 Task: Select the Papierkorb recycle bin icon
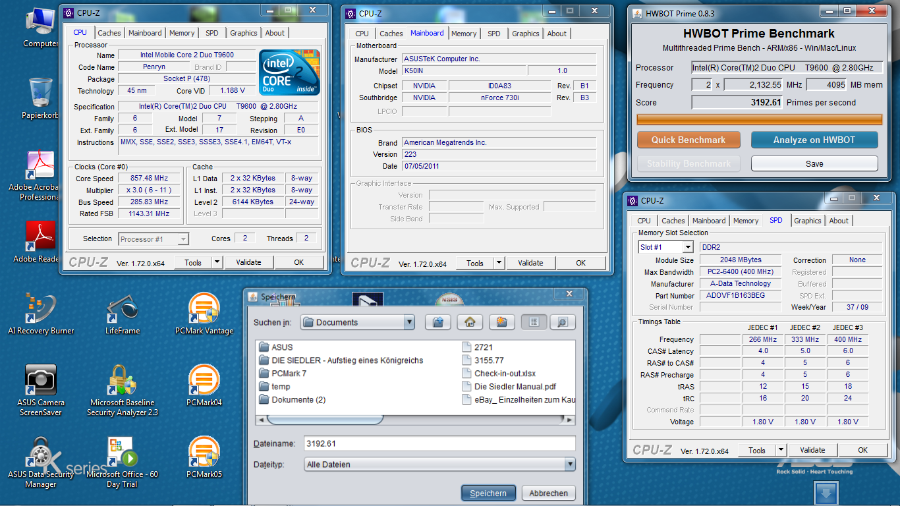[40, 99]
